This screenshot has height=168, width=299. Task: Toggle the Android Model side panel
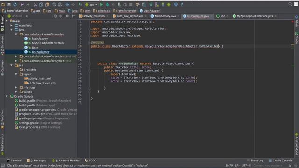[297, 144]
